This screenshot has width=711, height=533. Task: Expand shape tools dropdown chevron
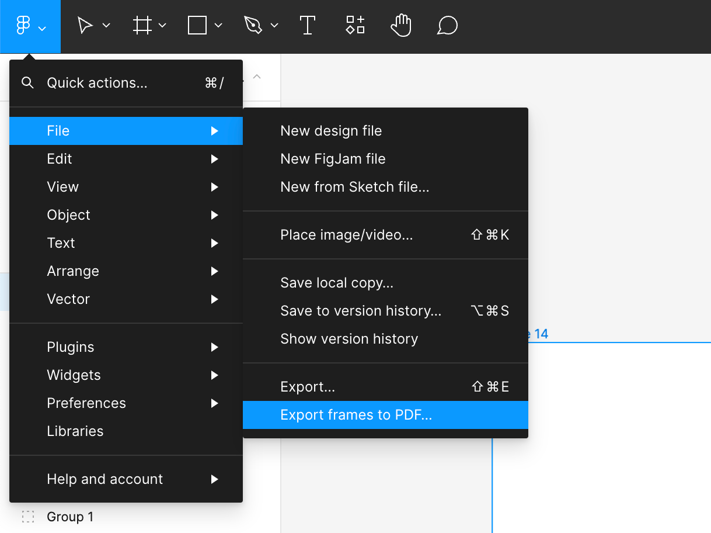pos(218,26)
